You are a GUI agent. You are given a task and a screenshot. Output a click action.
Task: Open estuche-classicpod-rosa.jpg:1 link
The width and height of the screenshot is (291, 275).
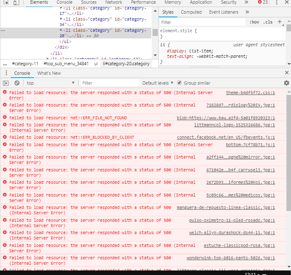click(x=239, y=246)
